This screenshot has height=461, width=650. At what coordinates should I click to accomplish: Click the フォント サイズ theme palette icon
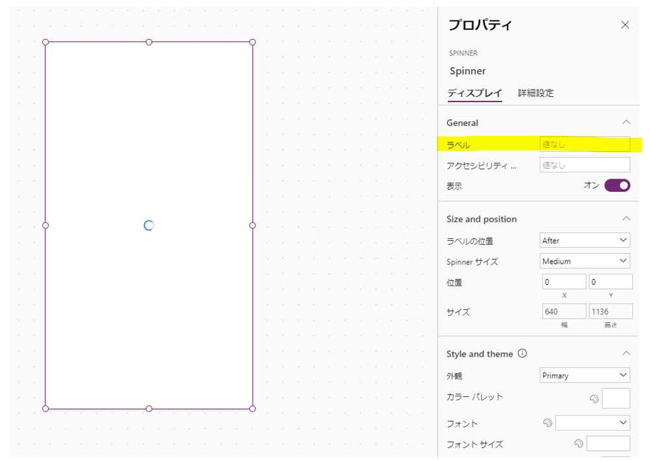coord(579,444)
